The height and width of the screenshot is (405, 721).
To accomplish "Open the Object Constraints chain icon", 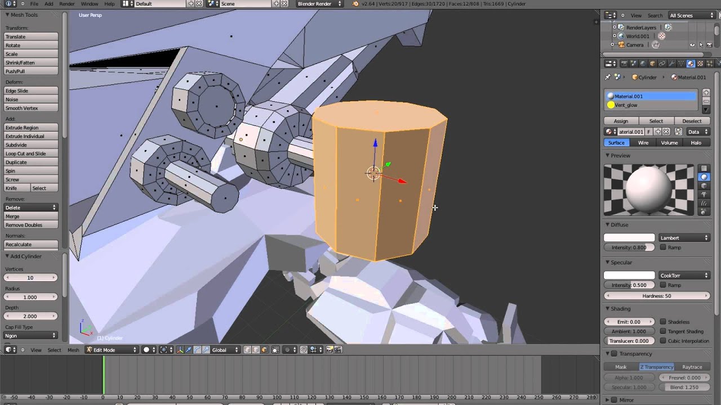I will (662, 64).
